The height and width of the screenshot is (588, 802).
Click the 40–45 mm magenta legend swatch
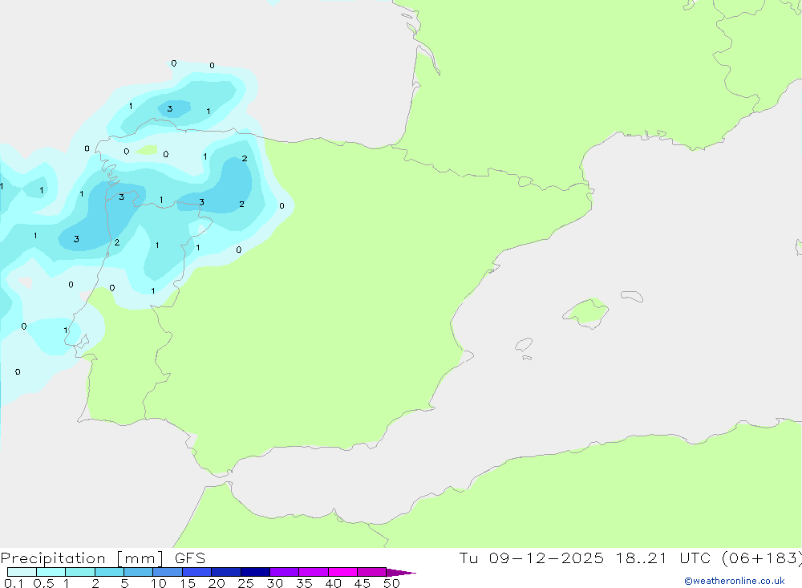tap(342, 572)
